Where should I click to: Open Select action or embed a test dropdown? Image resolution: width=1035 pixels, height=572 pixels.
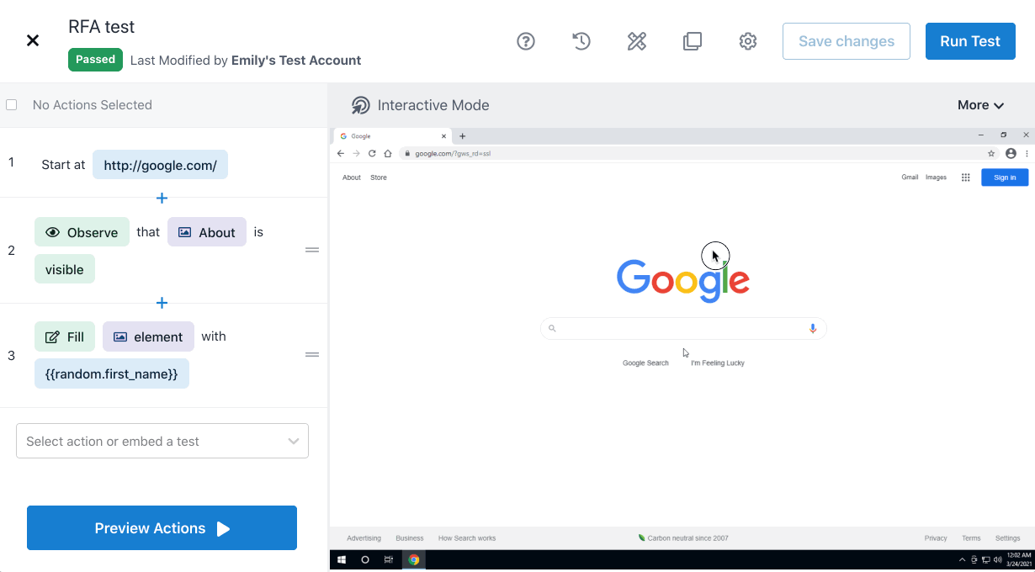[162, 441]
